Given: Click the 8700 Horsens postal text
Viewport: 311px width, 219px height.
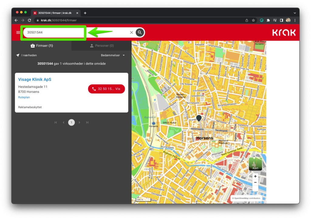Looking at the screenshot, I should 29,92.
